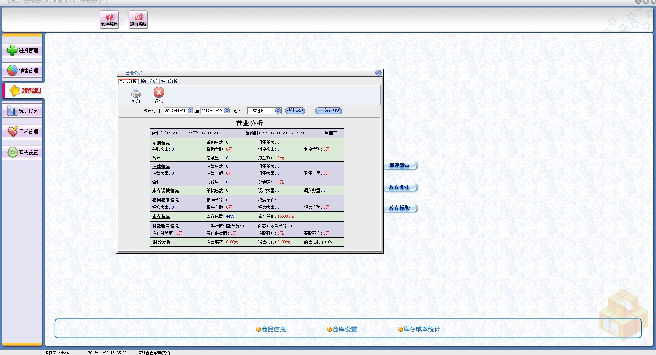Open the 商品信息 link
Screen dimensions: 656x355
(x=271, y=329)
